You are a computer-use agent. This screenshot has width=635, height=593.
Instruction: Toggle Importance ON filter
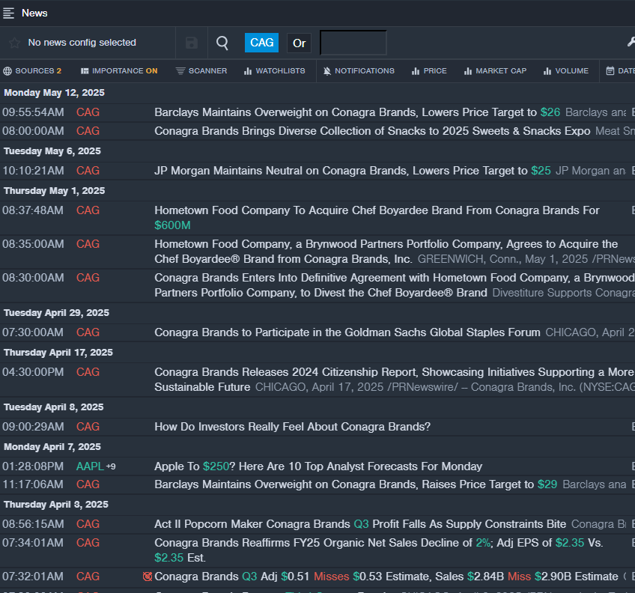click(119, 71)
